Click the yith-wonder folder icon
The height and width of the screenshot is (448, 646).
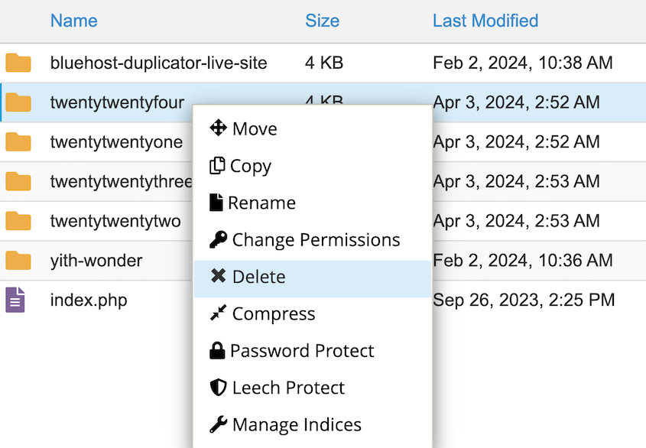(x=18, y=261)
